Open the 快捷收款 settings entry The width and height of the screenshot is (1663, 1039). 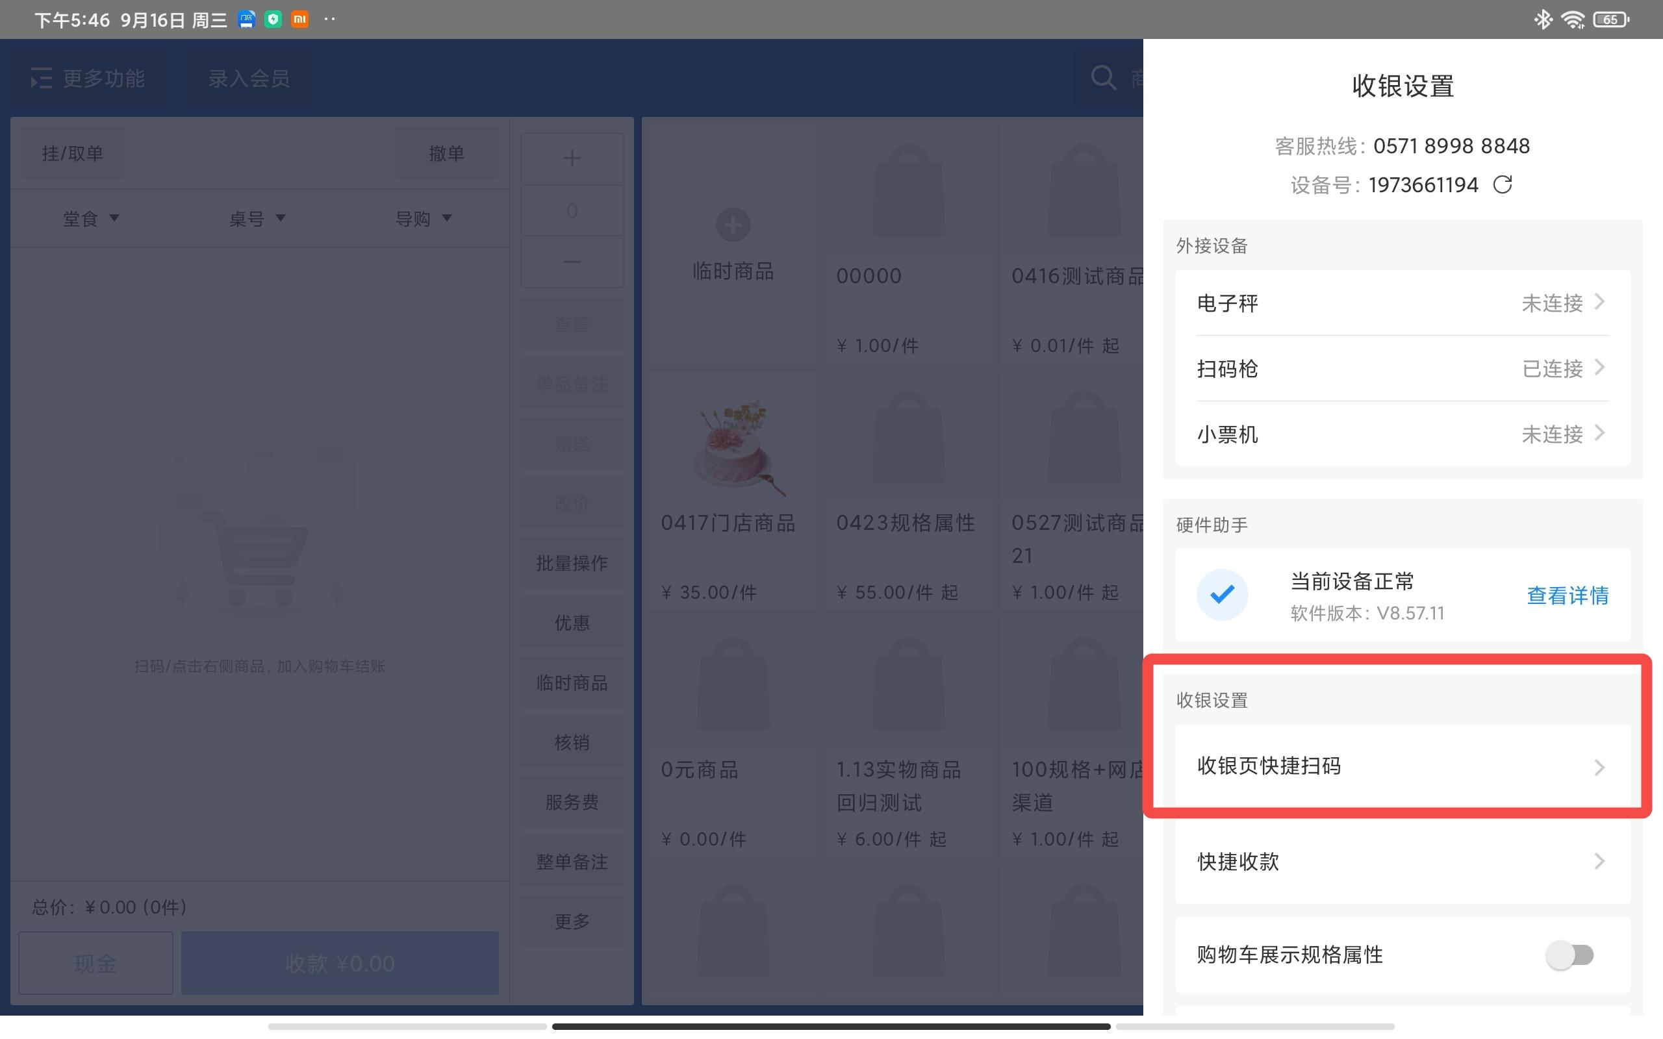(1403, 862)
